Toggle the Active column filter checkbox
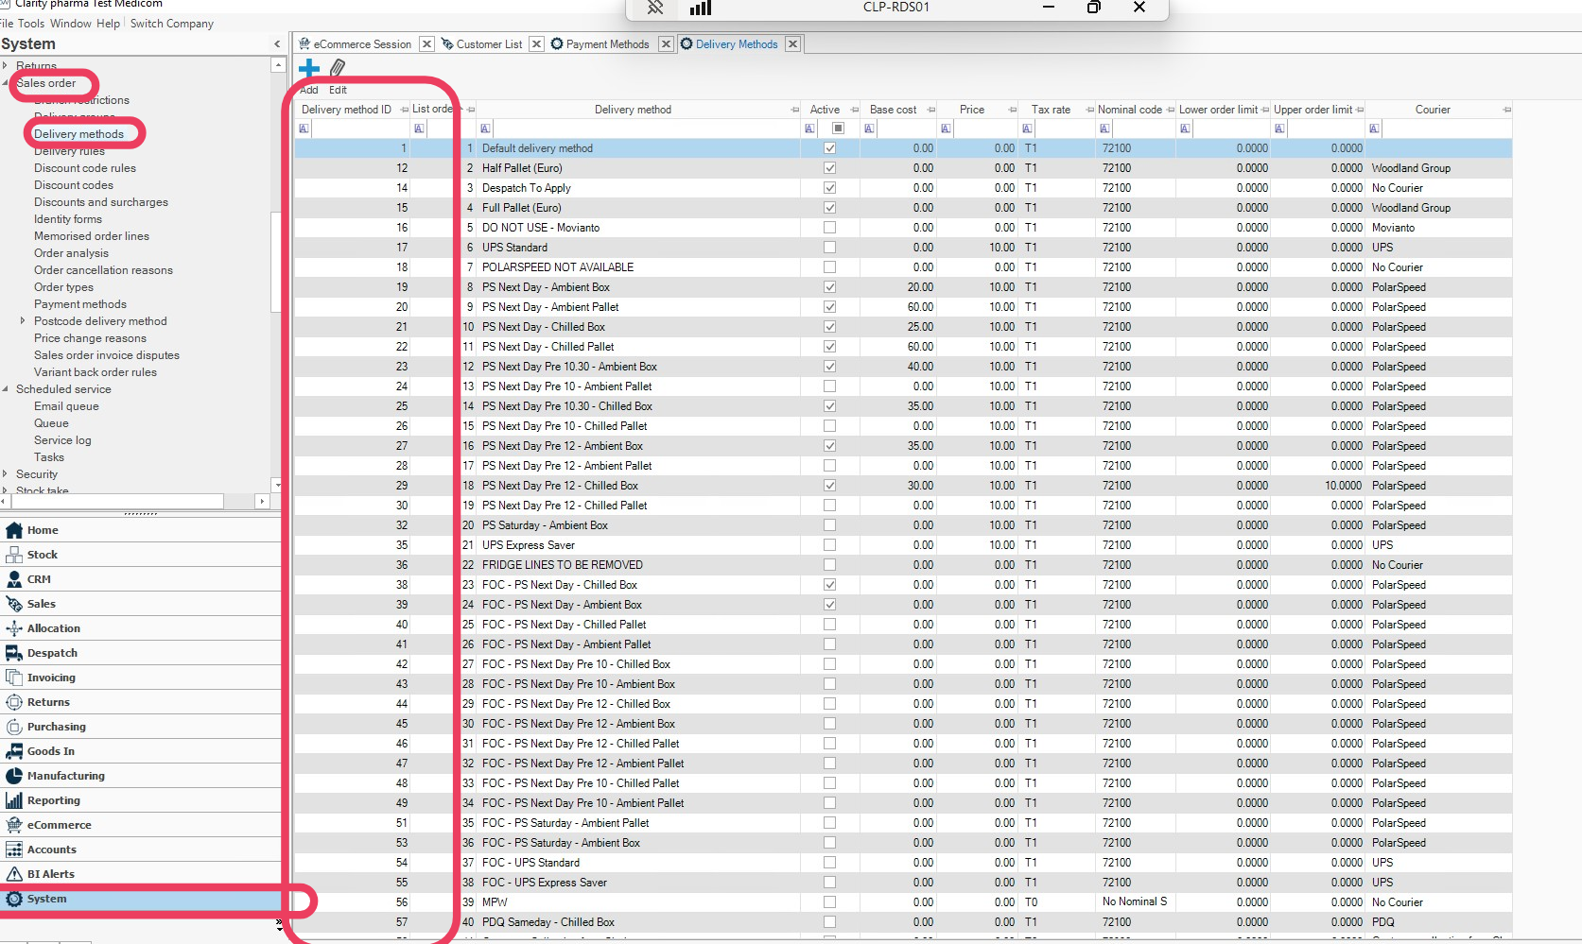The width and height of the screenshot is (1582, 944). click(x=838, y=129)
